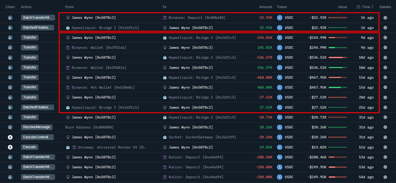Click the value bar next to $536.51K

click(338, 68)
